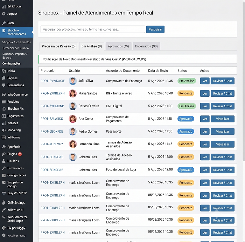This screenshot has width=245, height=242.
Task: Click Em Análise status for João Silva
Action: (x=187, y=81)
